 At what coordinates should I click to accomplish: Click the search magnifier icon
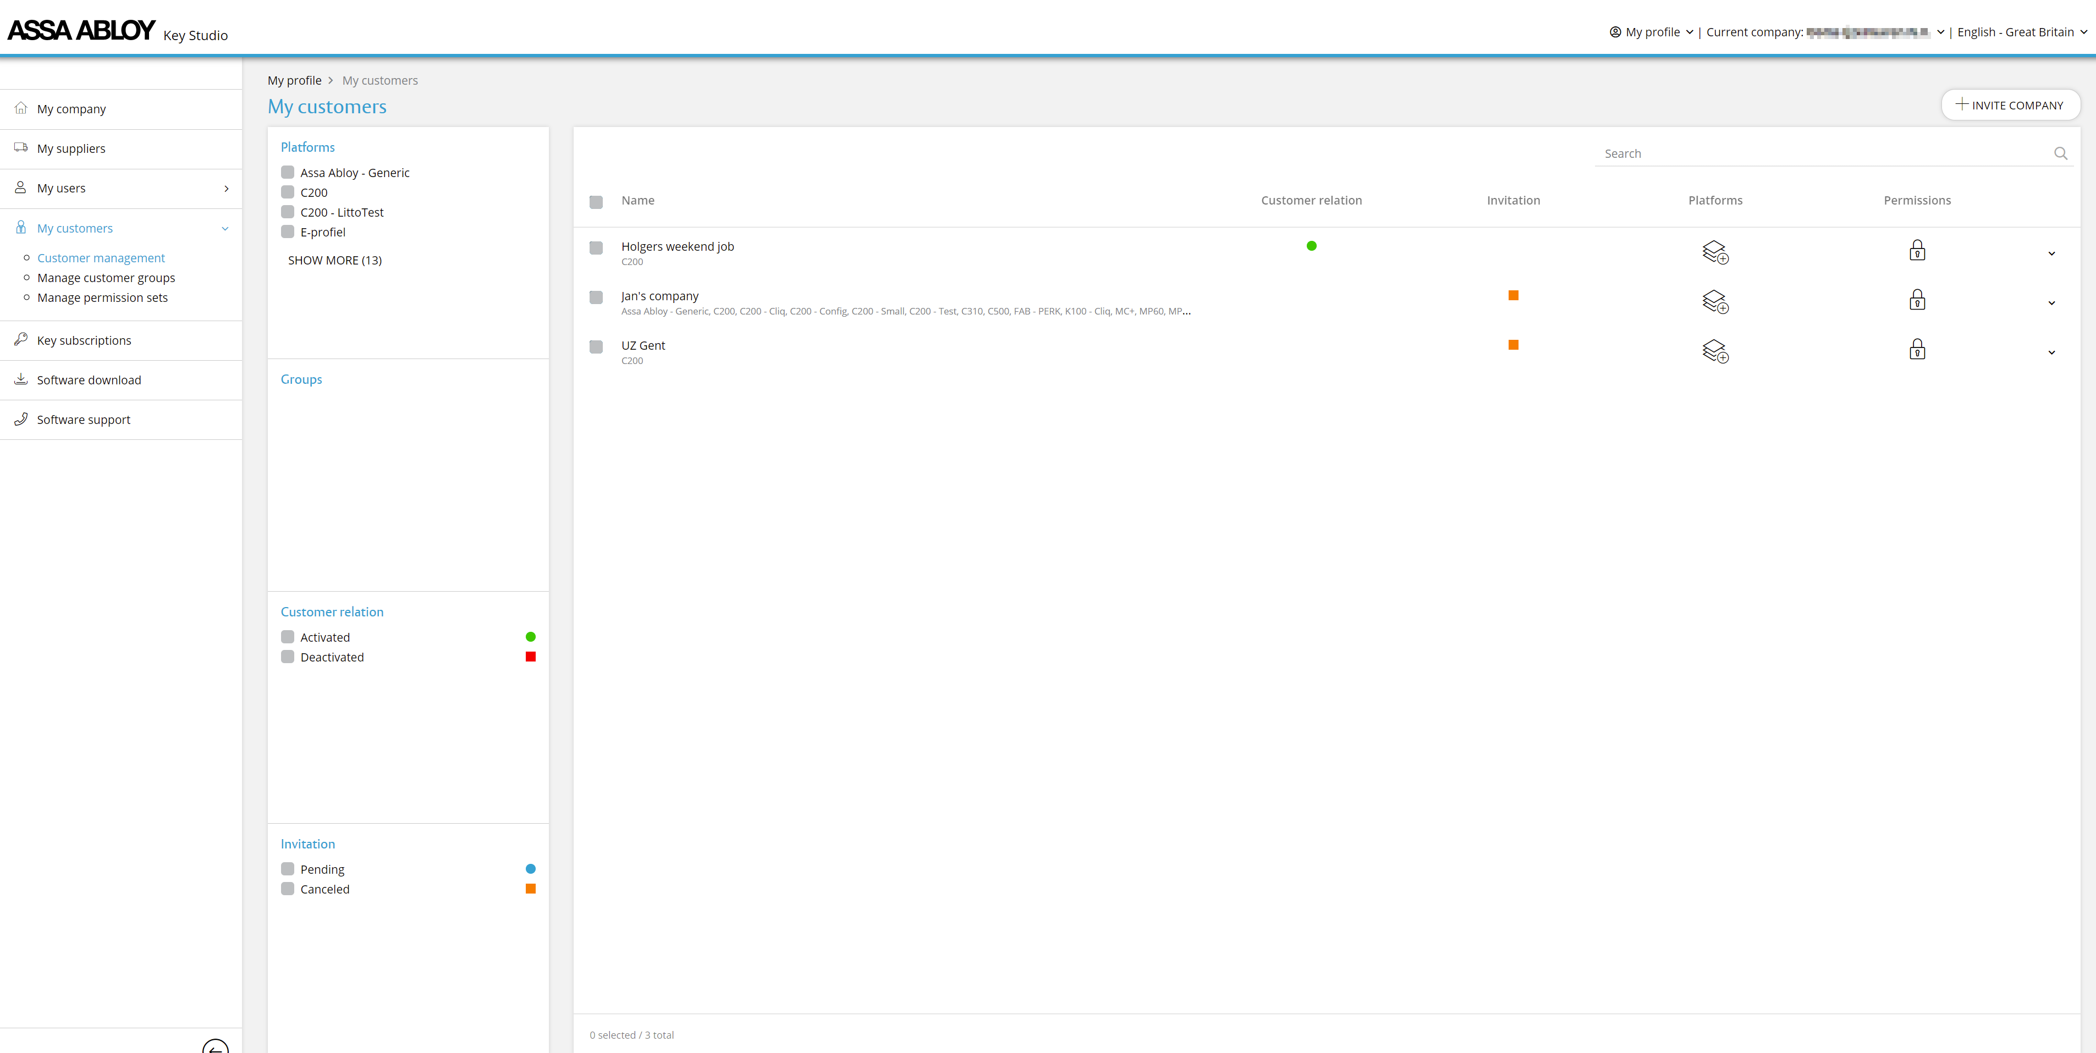(x=2061, y=153)
